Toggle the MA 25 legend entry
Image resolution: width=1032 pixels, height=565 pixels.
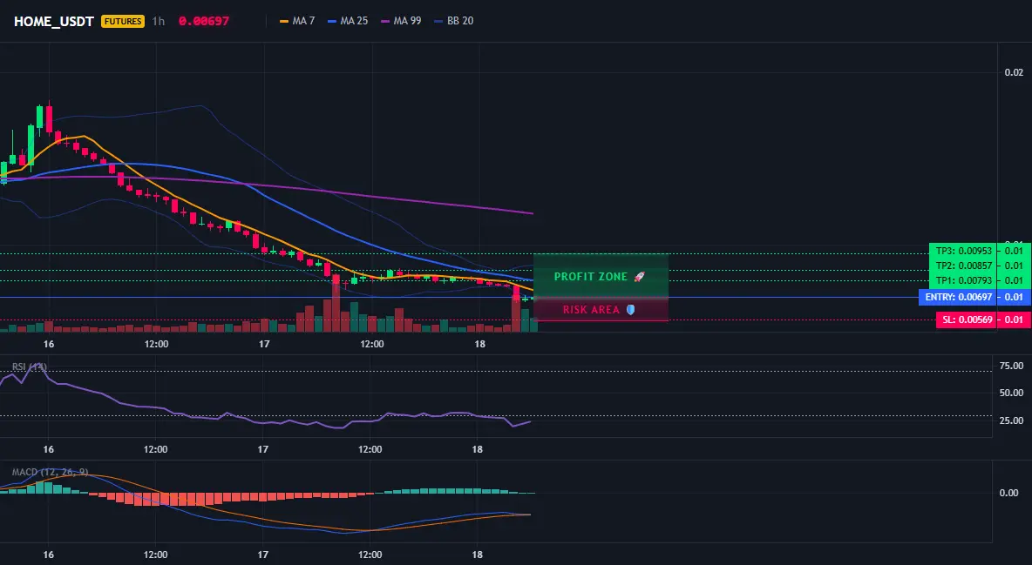pyautogui.click(x=348, y=21)
